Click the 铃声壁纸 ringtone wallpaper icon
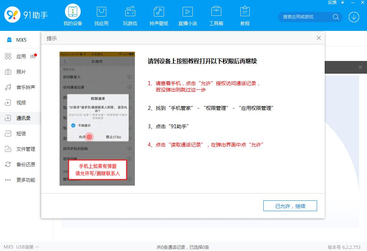This screenshot has width=367, height=251. (x=159, y=14)
